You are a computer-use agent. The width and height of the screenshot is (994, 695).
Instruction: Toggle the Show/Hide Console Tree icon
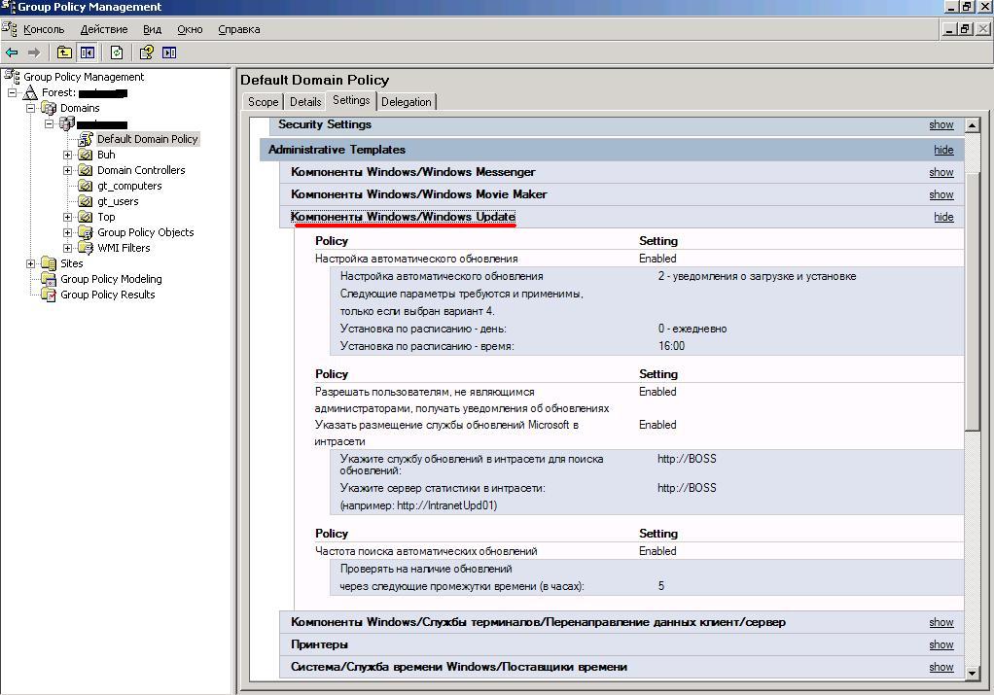tap(87, 52)
